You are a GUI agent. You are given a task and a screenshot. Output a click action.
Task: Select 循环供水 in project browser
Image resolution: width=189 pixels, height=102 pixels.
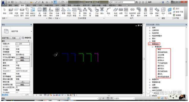[161, 66]
